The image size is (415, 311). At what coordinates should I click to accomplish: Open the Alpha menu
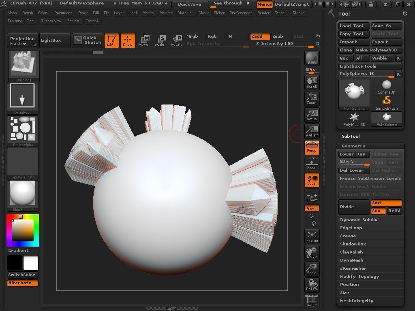pos(12,13)
